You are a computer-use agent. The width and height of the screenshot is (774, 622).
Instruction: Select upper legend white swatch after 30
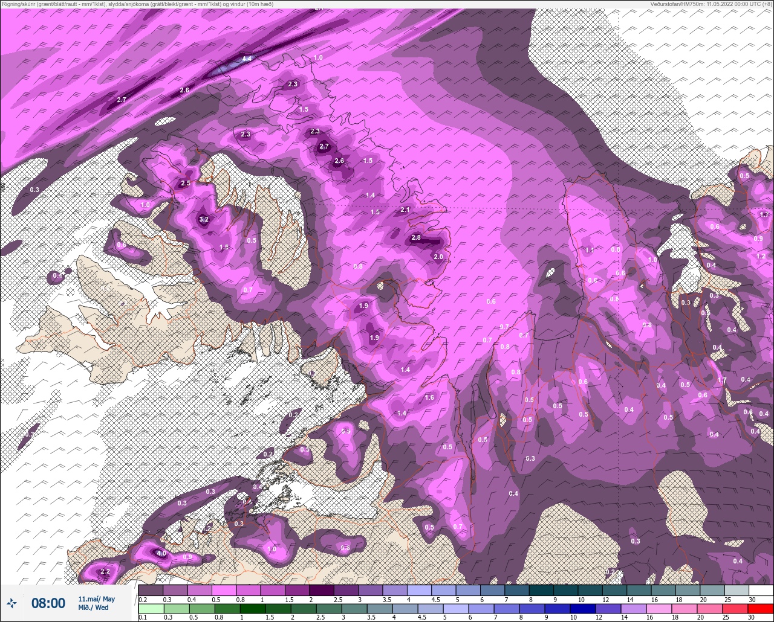coord(761,590)
